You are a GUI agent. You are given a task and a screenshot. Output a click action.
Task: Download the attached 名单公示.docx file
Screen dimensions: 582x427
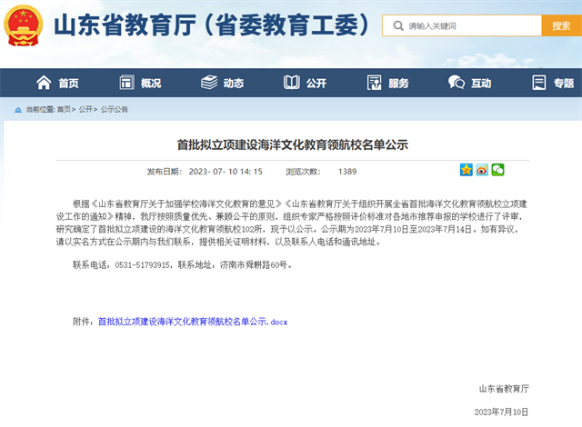click(193, 322)
